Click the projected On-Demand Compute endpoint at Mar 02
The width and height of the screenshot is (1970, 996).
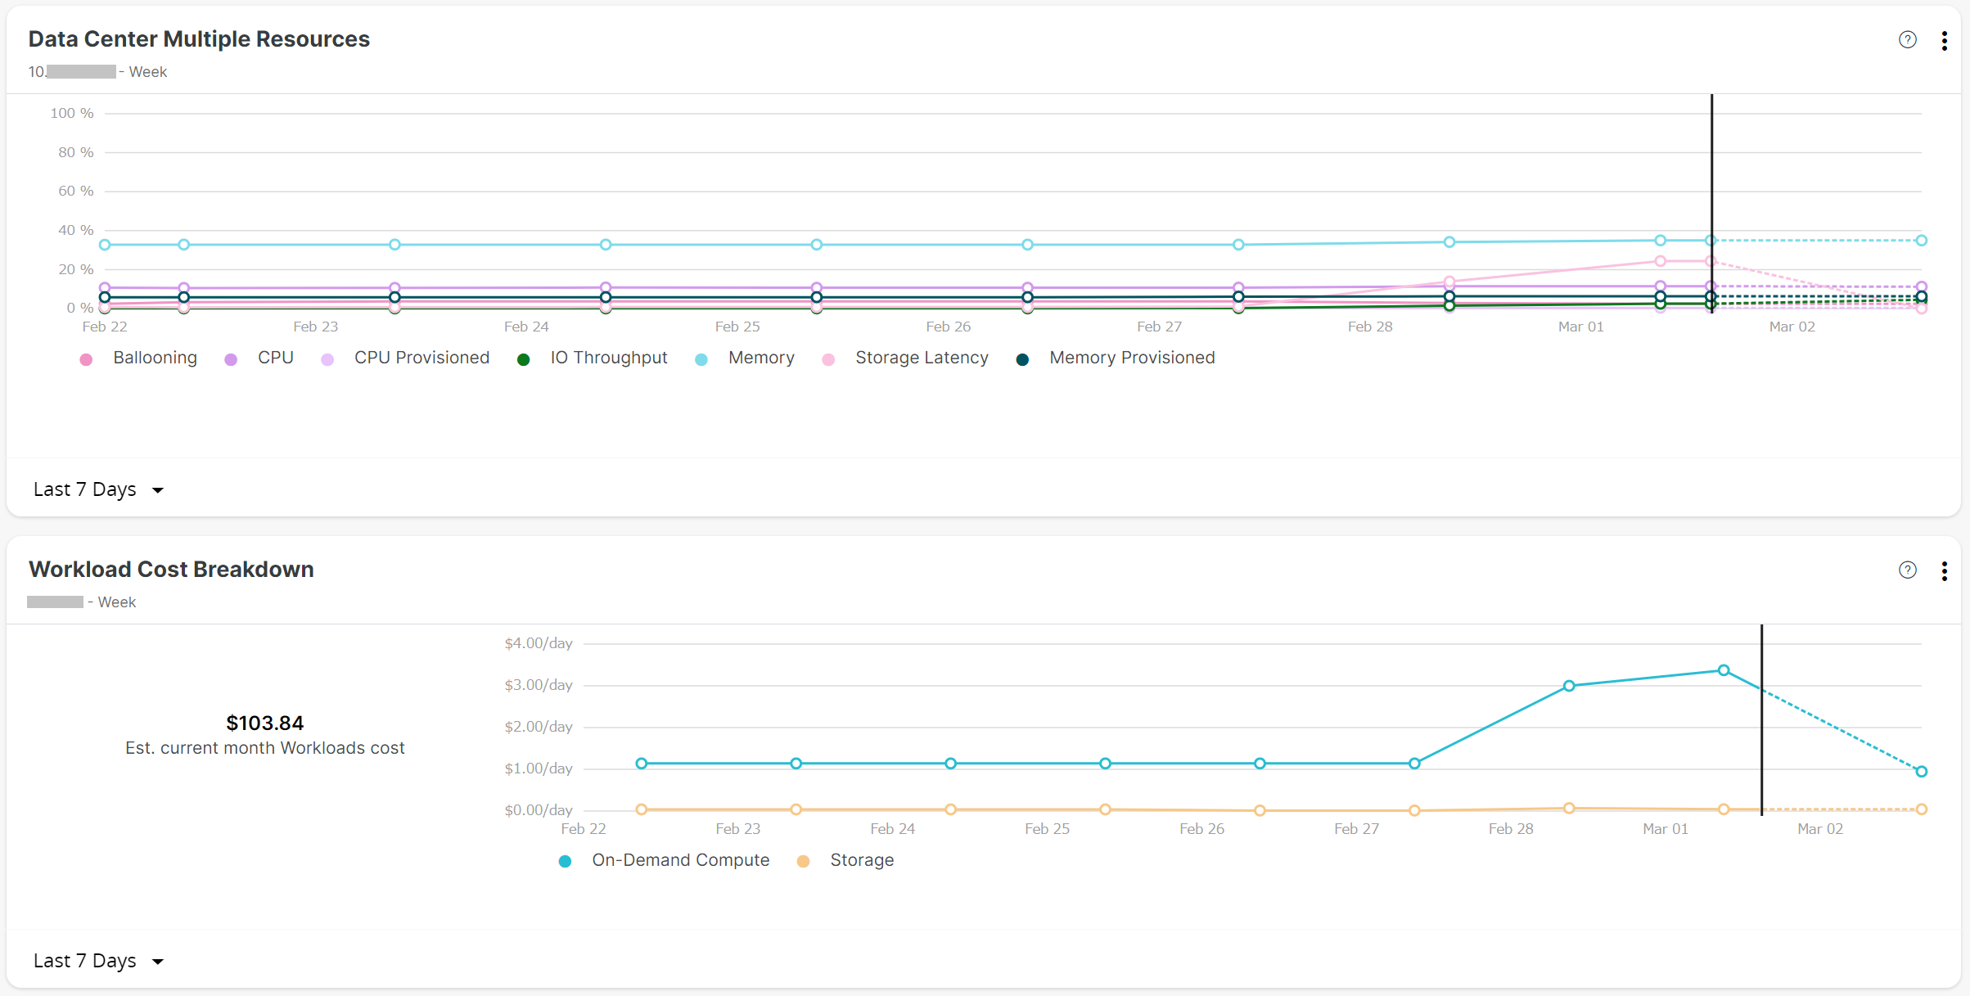click(1921, 771)
